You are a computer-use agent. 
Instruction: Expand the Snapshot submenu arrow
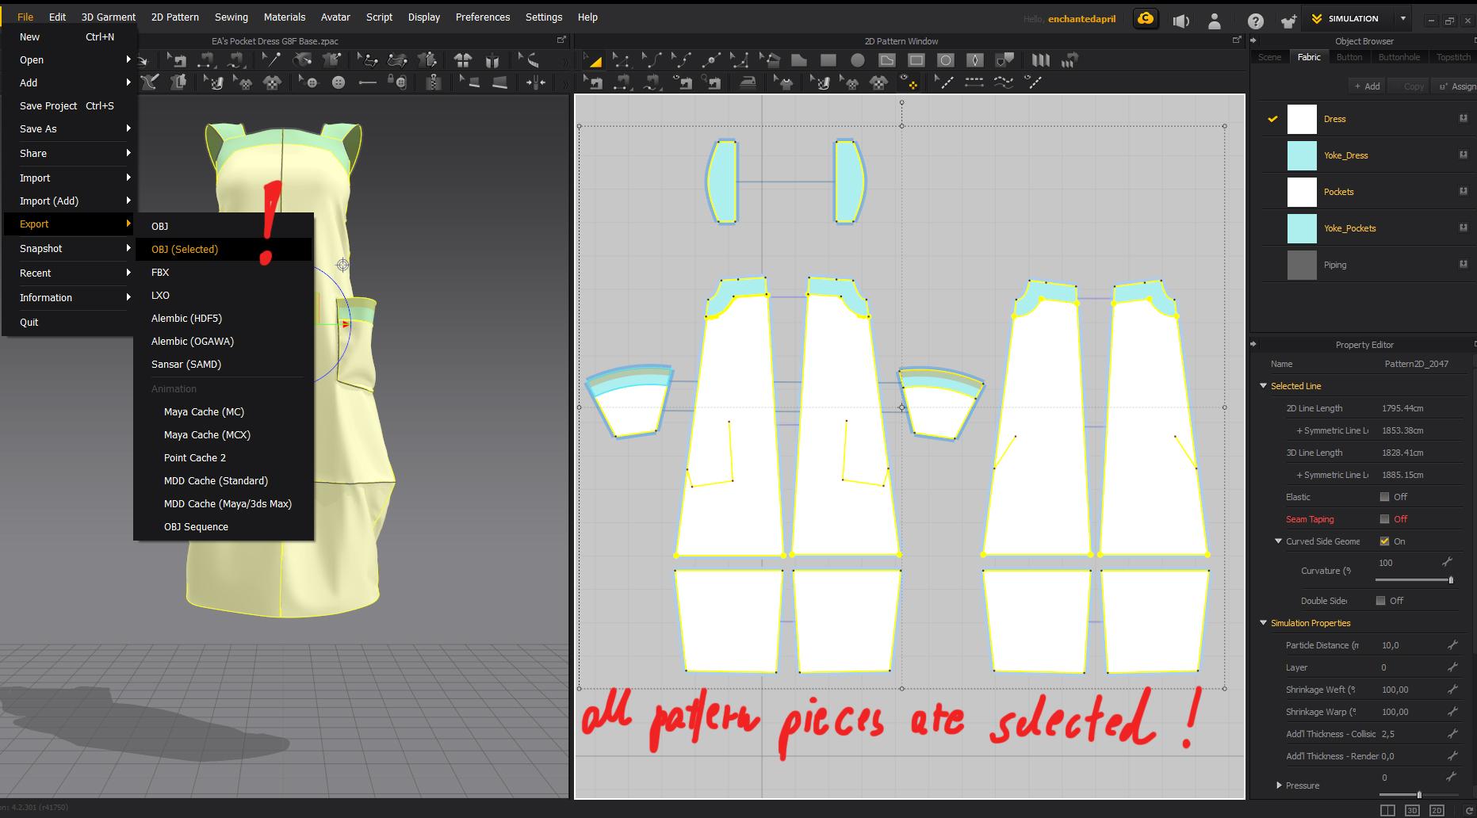point(128,248)
